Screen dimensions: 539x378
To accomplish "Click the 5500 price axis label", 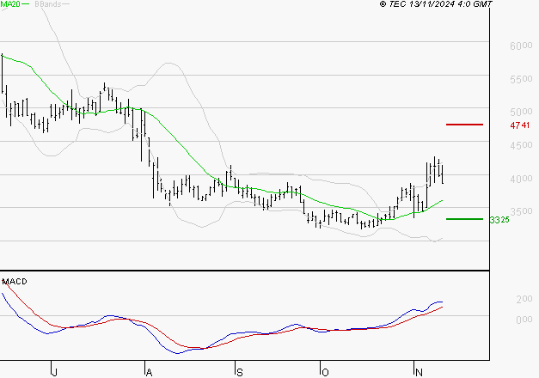I will tap(521, 79).
